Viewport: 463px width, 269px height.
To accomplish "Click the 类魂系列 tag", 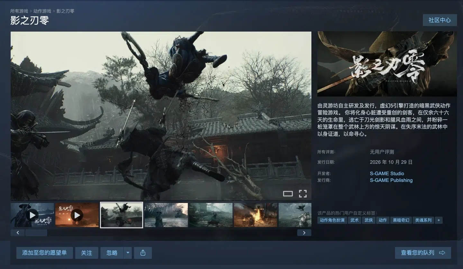I will 423,220.
